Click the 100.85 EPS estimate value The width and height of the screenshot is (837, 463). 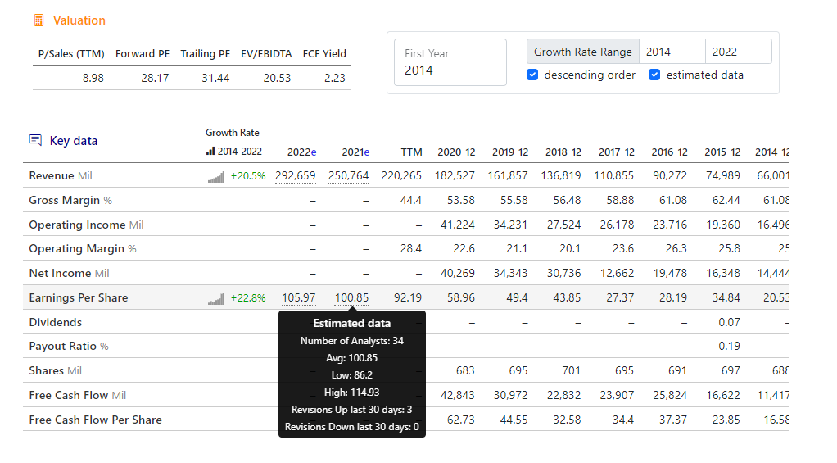tap(351, 297)
